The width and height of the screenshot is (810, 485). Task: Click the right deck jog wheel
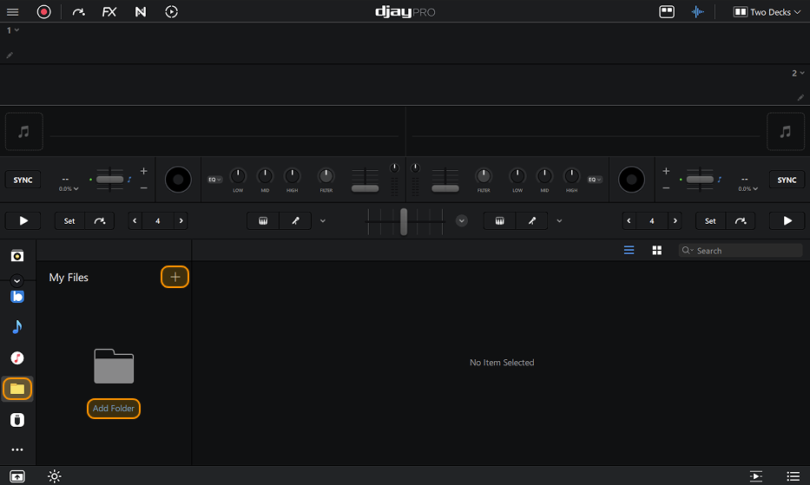coord(631,180)
